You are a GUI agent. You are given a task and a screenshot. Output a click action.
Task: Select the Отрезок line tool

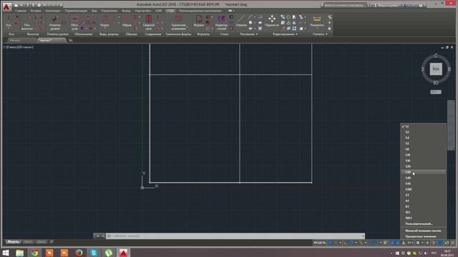tap(241, 21)
